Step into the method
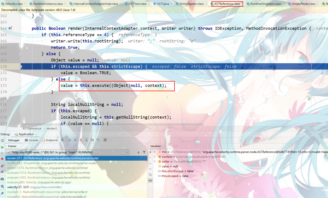 75,140
